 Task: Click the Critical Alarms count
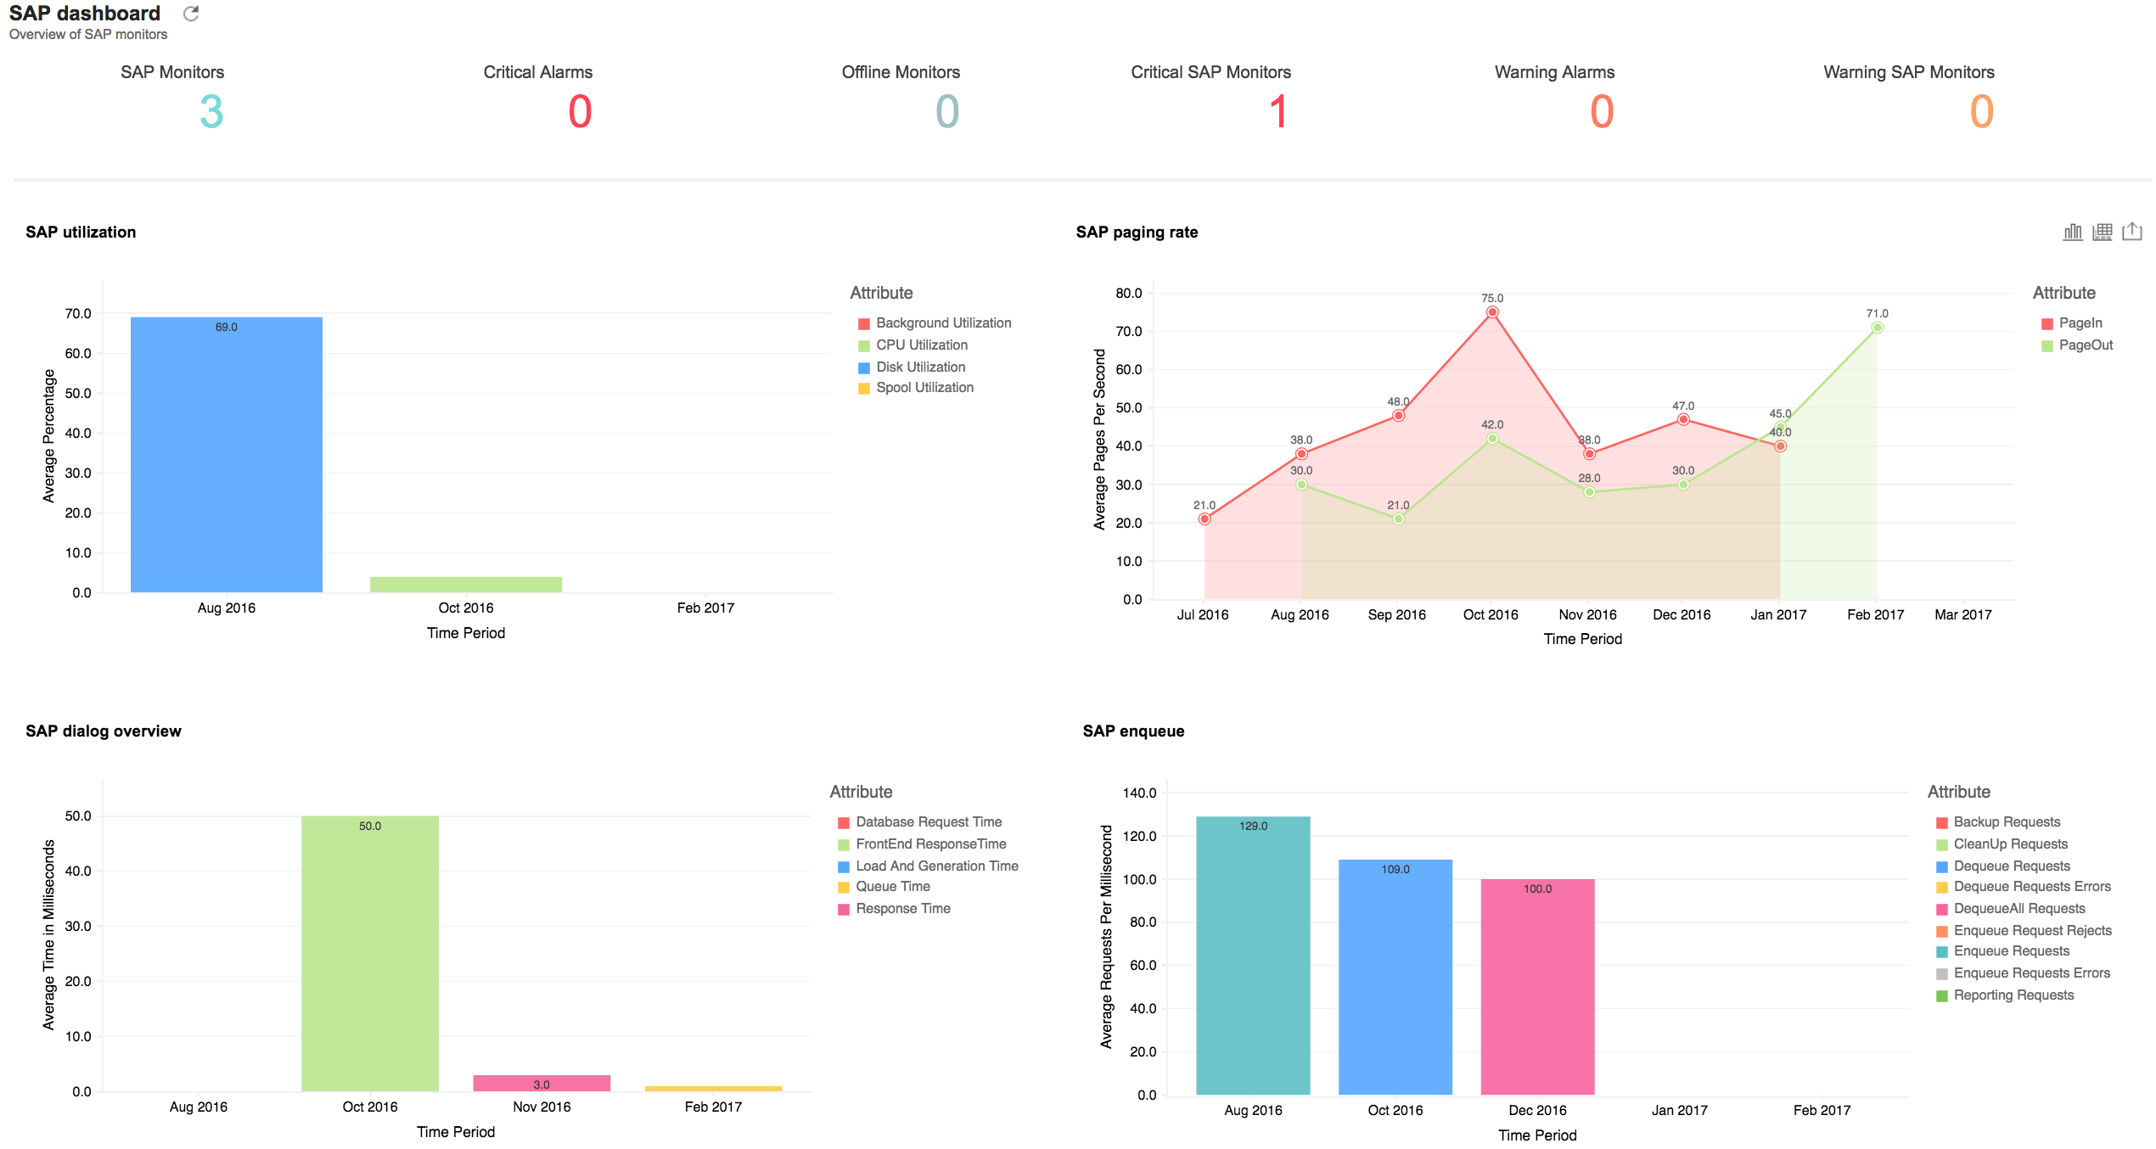580,112
